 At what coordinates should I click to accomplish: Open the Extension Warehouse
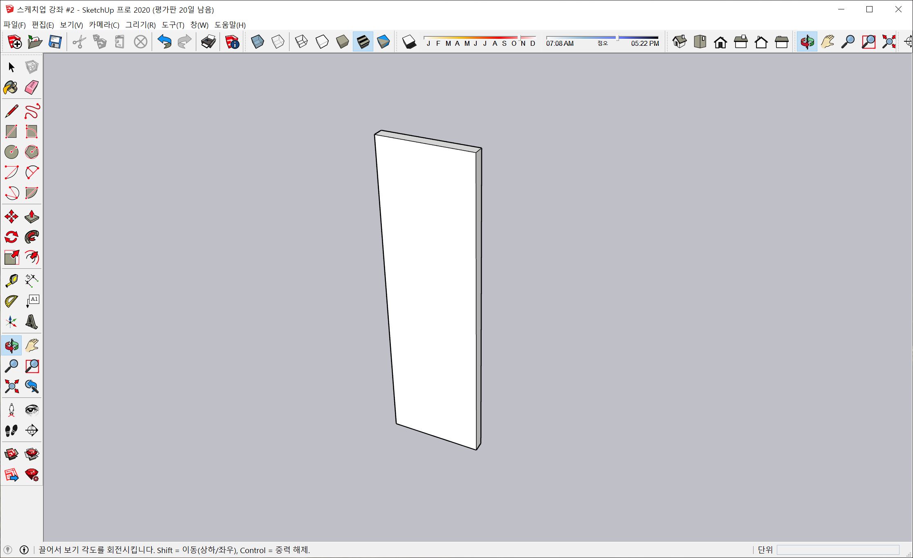point(31,454)
